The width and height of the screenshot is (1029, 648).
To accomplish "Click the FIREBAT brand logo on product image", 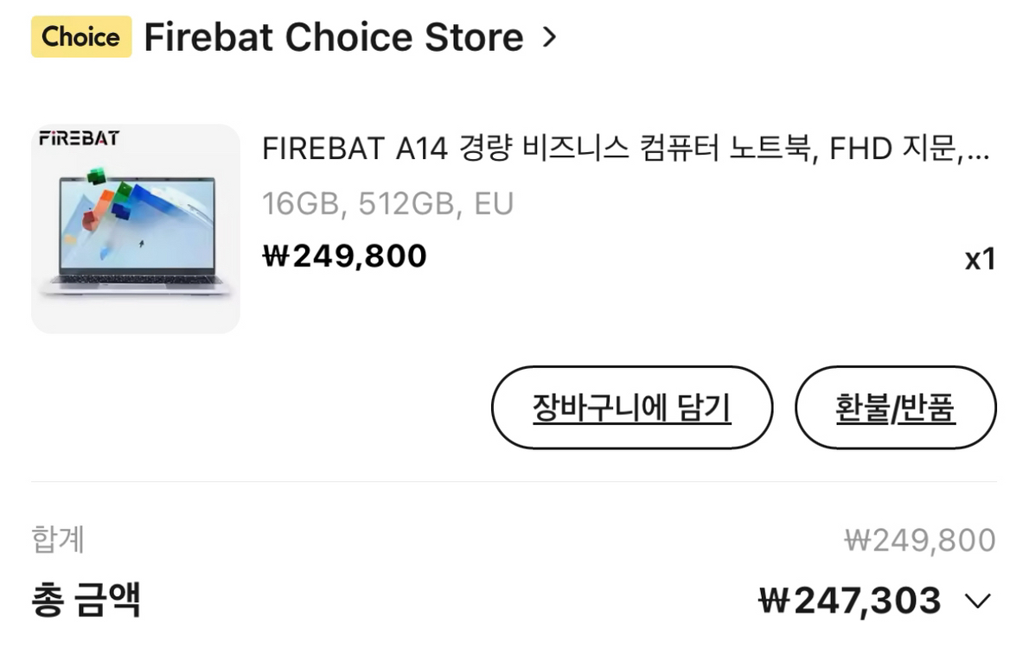I will [80, 138].
